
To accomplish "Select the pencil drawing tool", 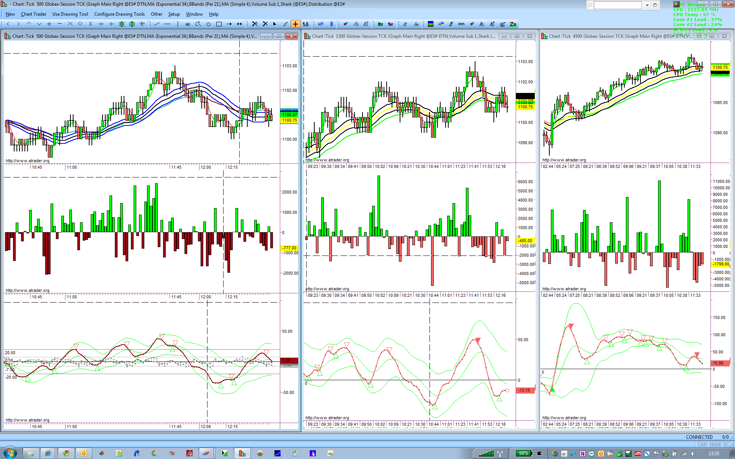I will point(285,24).
